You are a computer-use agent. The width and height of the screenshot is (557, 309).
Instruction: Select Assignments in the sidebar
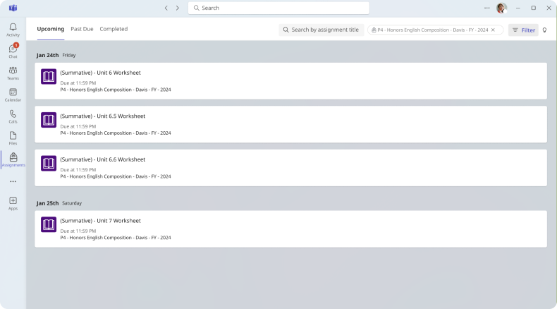pyautogui.click(x=13, y=160)
